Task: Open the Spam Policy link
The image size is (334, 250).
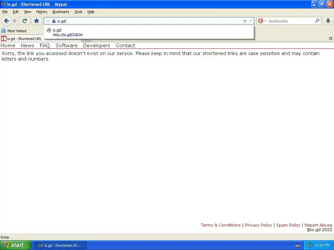Action: coord(288,225)
